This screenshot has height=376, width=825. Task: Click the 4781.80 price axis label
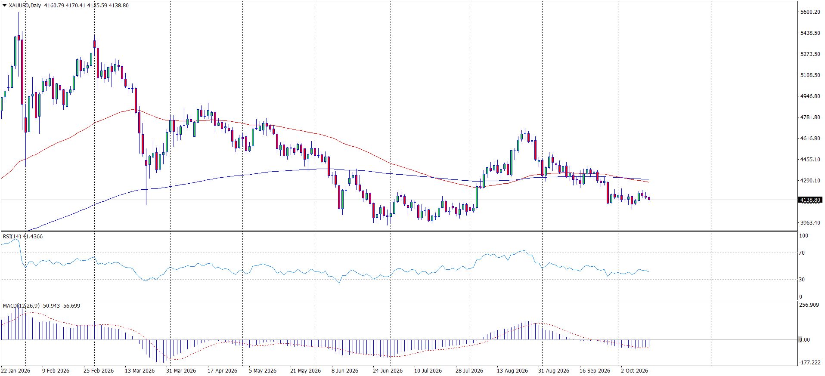click(810, 117)
